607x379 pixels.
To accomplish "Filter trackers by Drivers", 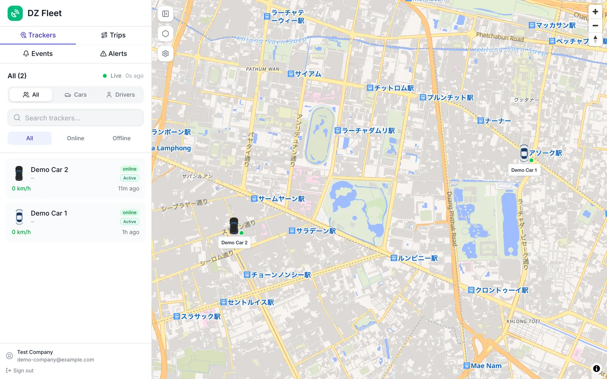I will pos(121,95).
